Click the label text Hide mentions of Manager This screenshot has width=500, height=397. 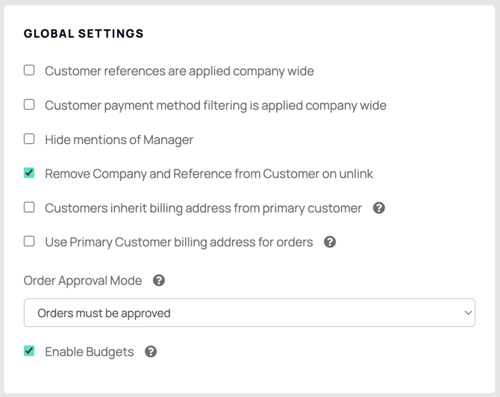119,140
